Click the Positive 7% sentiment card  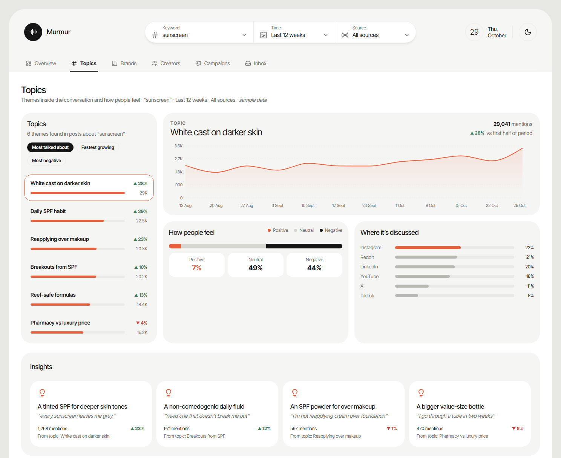[197, 265]
